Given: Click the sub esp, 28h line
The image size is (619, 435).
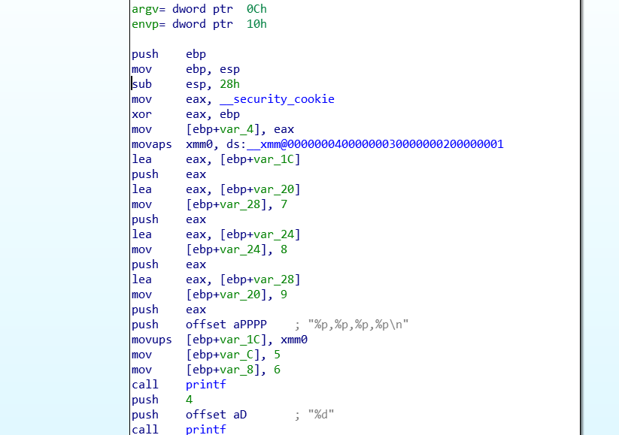Looking at the screenshot, I should coord(186,84).
